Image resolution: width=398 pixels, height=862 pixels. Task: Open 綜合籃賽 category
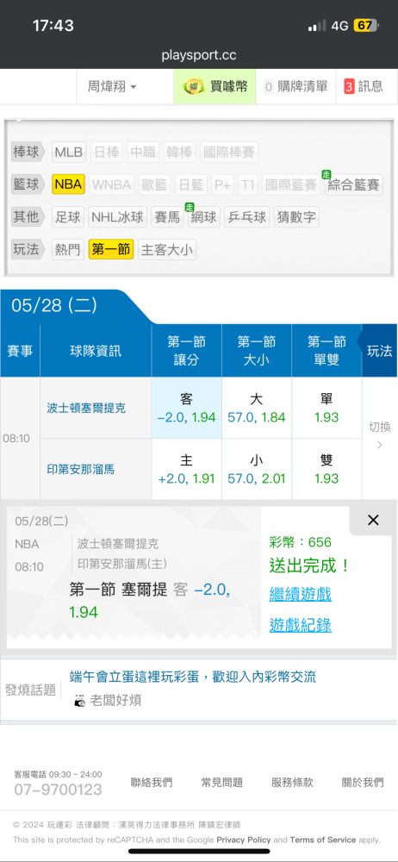pyautogui.click(x=353, y=184)
